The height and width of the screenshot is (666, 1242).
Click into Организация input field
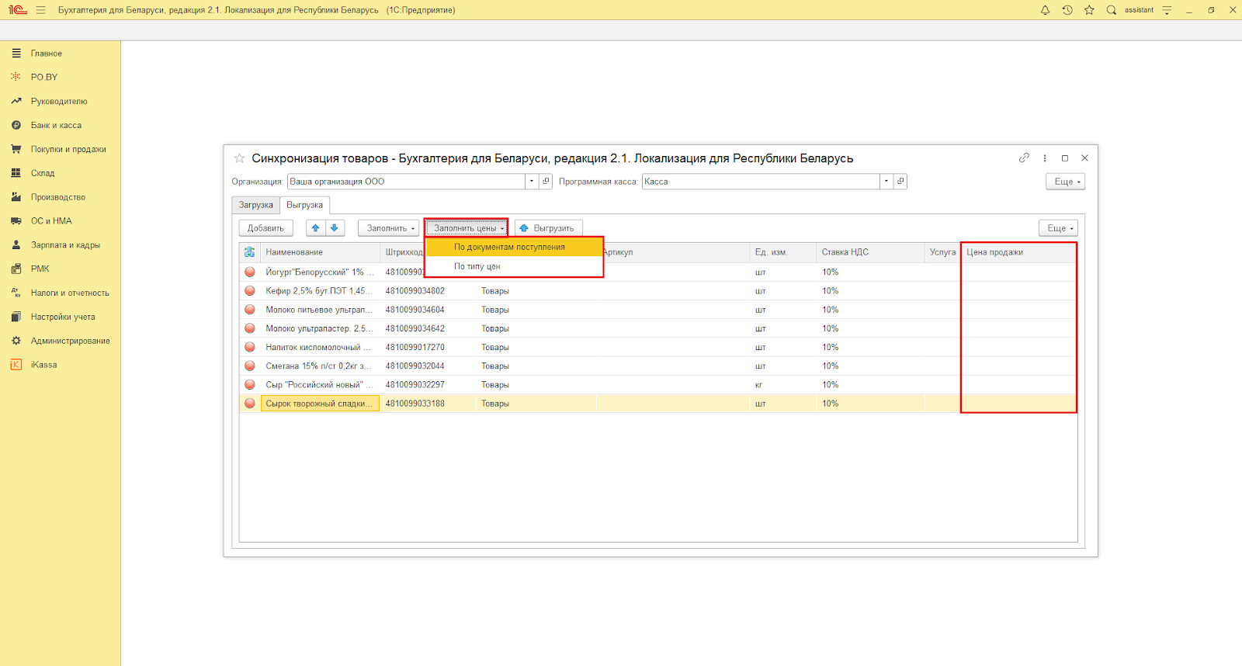pos(407,182)
